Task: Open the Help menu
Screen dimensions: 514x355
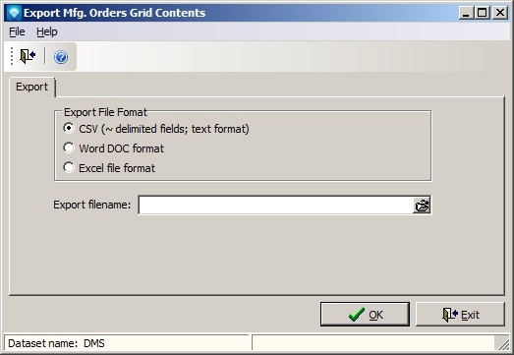Action: [x=47, y=31]
